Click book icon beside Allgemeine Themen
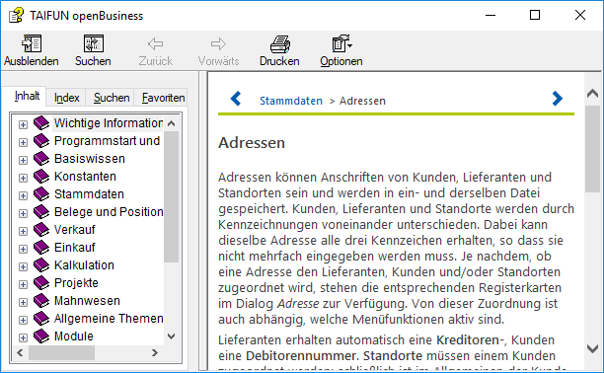The image size is (604, 373). 41,319
